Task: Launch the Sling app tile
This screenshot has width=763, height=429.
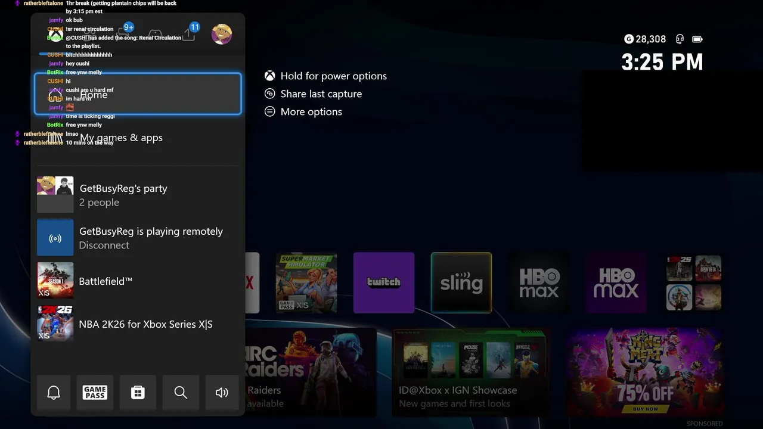Action: click(x=461, y=282)
